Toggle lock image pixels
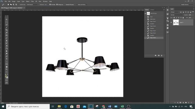The width and height of the screenshot is (195, 109). pyautogui.click(x=176, y=18)
